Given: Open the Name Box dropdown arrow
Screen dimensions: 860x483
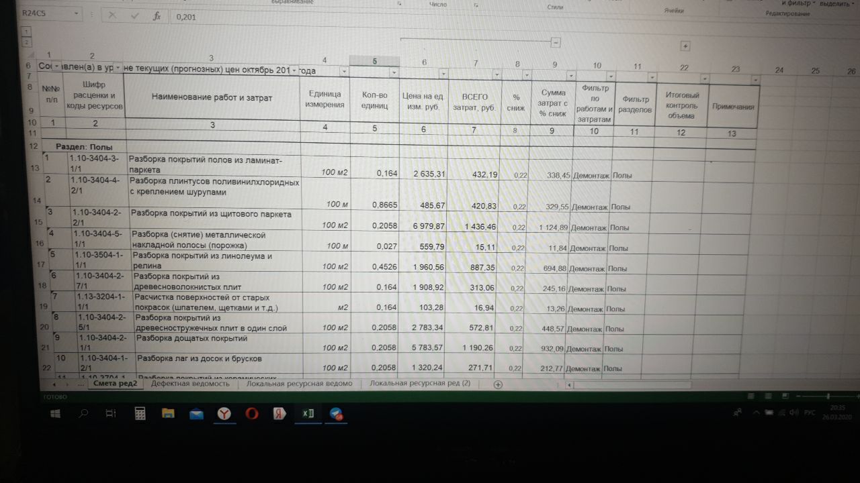Looking at the screenshot, I should pyautogui.click(x=76, y=14).
